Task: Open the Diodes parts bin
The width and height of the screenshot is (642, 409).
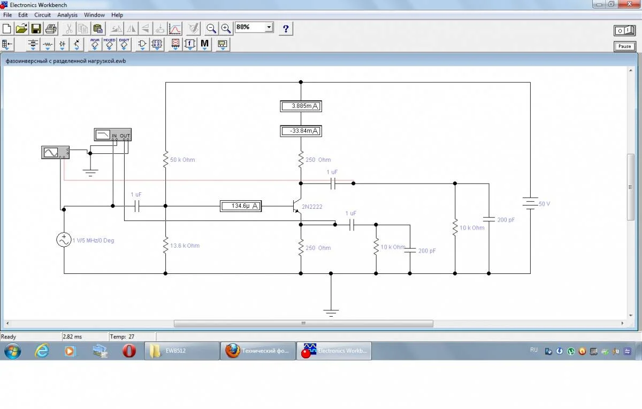Action: coord(62,44)
